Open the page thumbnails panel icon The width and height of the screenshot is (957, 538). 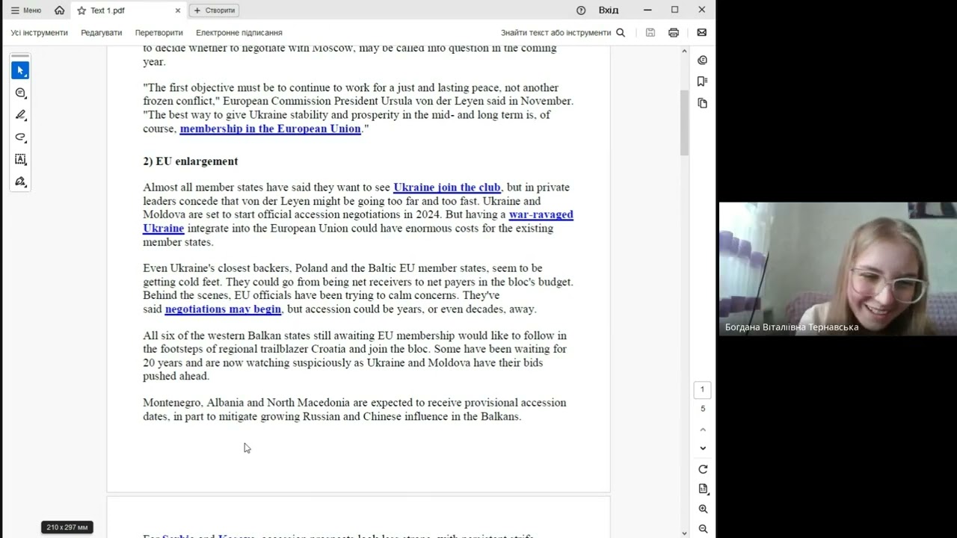tap(702, 103)
